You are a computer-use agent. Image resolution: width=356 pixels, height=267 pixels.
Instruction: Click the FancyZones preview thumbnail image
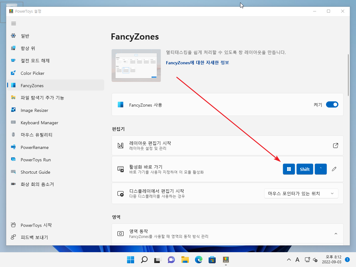(136, 66)
